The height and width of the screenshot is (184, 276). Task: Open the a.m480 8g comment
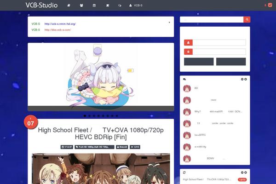200,147
